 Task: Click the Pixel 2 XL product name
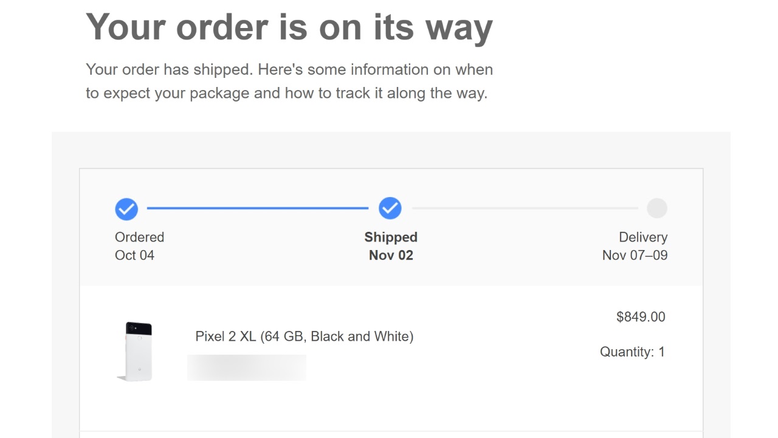304,336
